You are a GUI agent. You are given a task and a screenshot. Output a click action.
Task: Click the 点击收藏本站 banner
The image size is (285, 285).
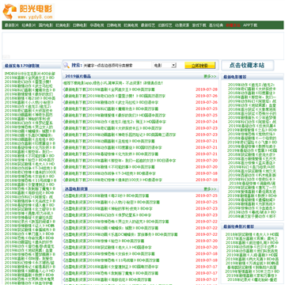tap(247, 65)
